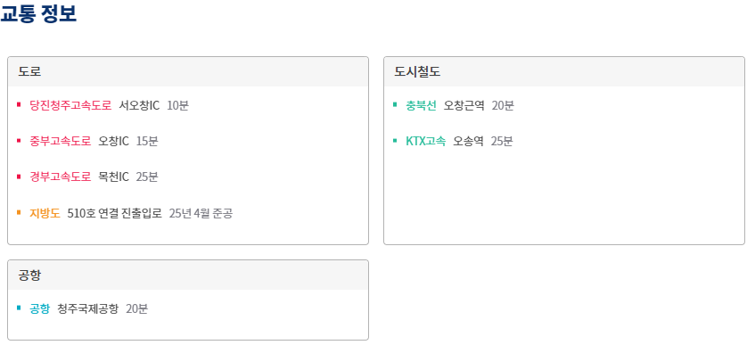Click the orange 지방도 label
This screenshot has width=747, height=345.
point(45,213)
